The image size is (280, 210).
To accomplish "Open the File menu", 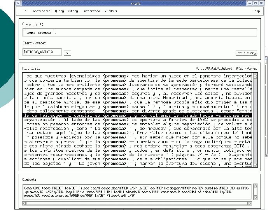I will [24, 11].
